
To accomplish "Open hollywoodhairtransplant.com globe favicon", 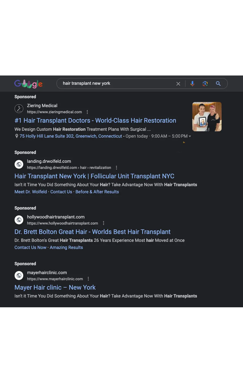I will (19, 220).
